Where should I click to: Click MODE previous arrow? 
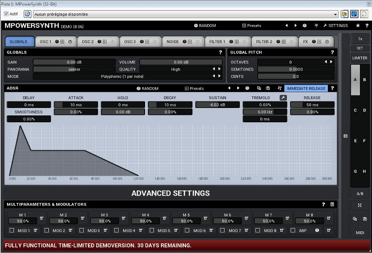click(x=214, y=76)
